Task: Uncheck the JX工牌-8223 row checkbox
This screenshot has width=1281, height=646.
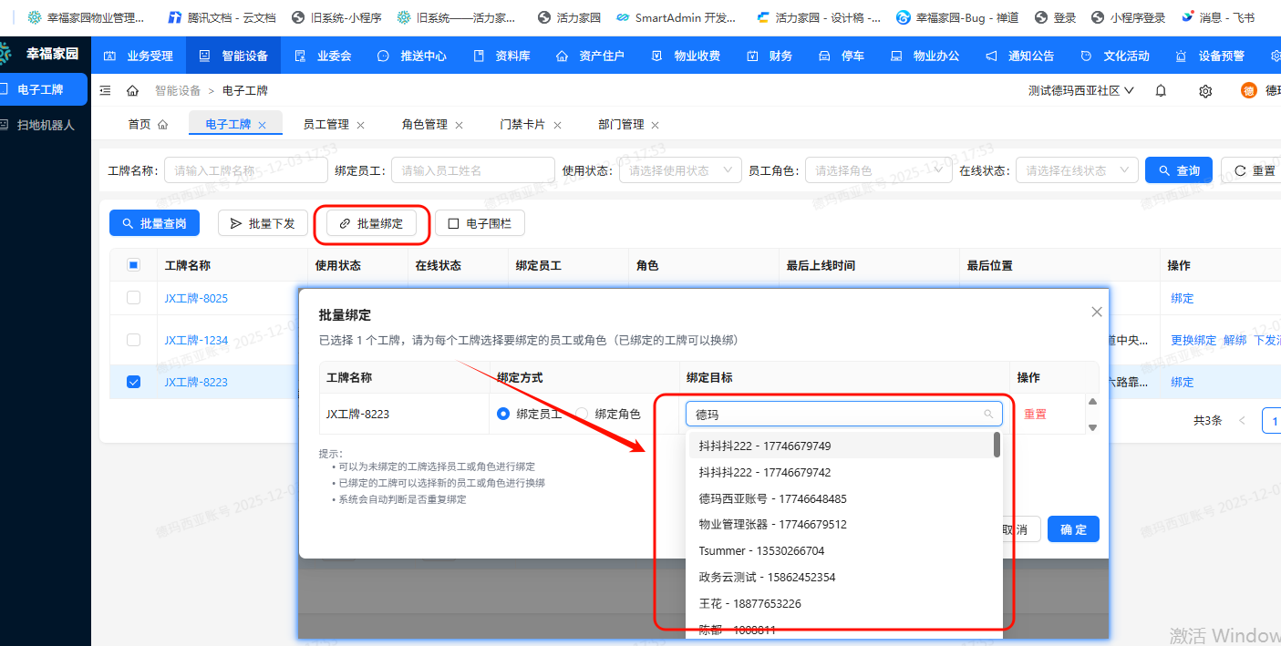Action: [x=134, y=382]
